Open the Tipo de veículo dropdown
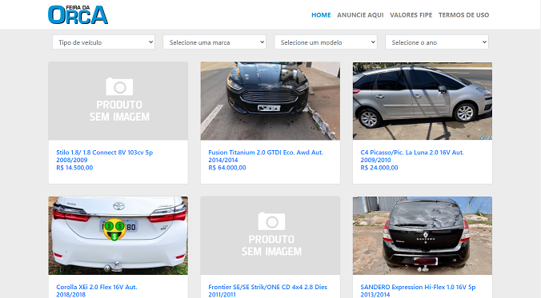 [103, 42]
